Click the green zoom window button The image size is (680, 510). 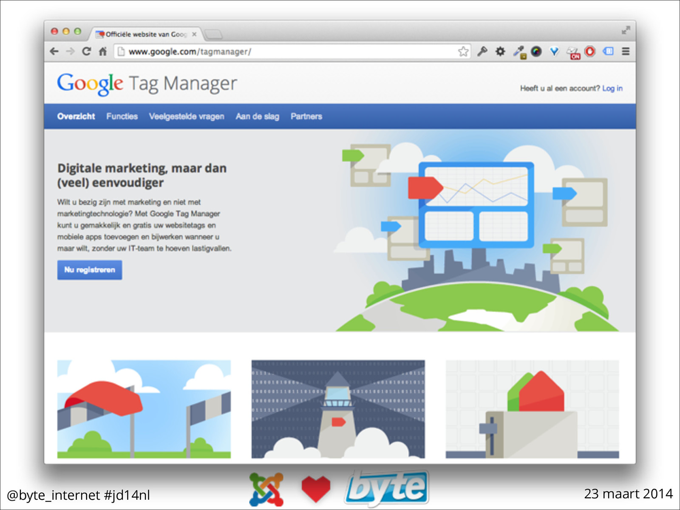click(77, 31)
